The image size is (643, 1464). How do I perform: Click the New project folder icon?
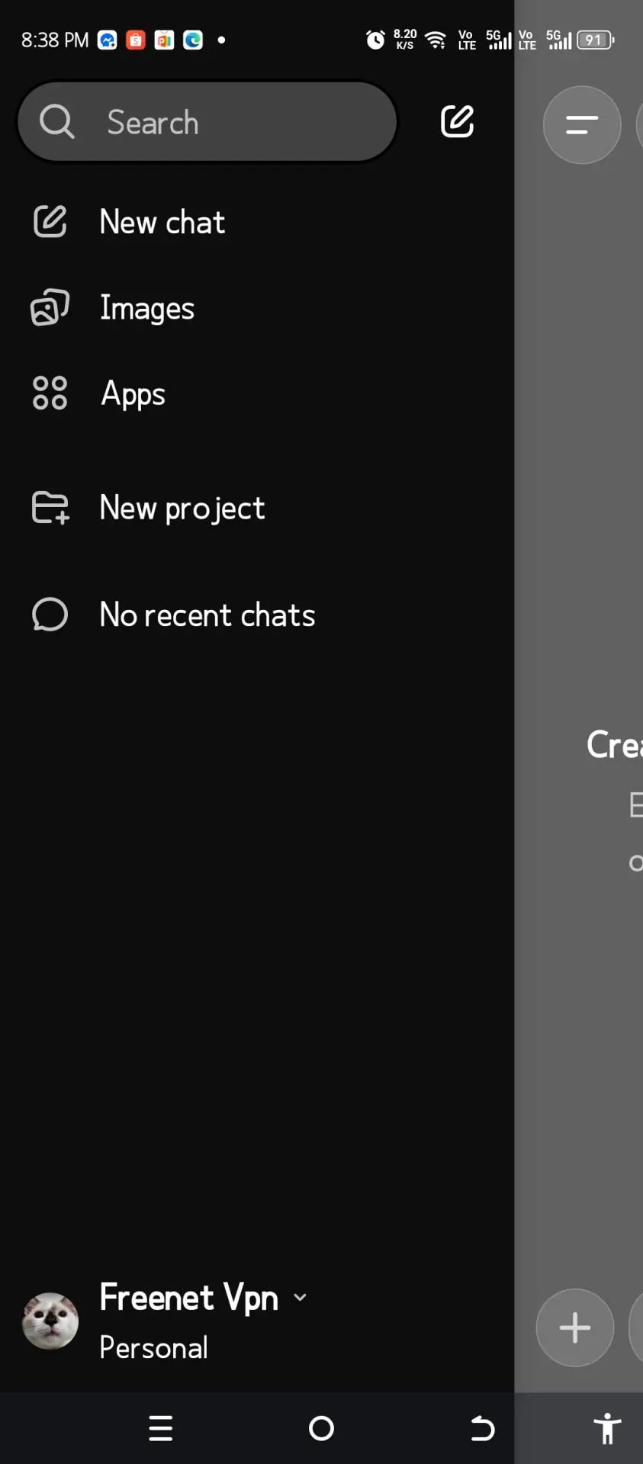50,508
